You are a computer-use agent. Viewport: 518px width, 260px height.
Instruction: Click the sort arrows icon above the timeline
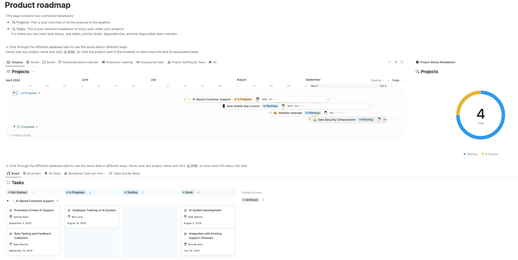pos(396,62)
